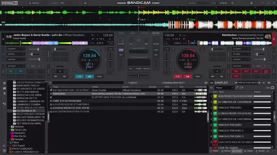
Task: Open browser options list icon beside Computing stems
Action: (206, 83)
